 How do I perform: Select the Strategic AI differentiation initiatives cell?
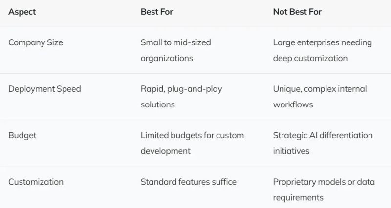323,143
